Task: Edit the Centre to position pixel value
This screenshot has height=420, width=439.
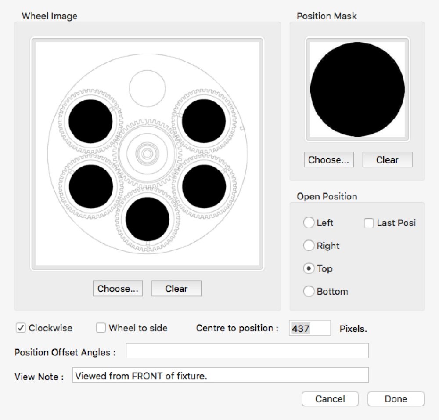Action: tap(309, 328)
